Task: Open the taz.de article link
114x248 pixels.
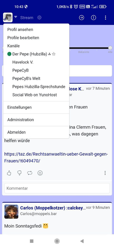Action: [x=56, y=157]
